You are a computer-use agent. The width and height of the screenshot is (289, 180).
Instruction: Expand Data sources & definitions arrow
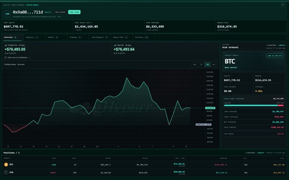[x=29, y=57]
